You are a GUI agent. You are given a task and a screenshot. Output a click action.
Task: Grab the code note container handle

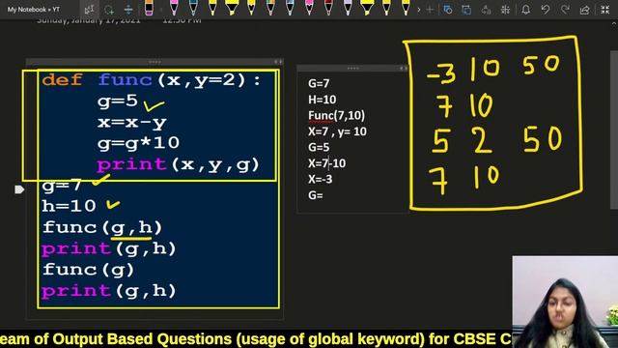154,62
